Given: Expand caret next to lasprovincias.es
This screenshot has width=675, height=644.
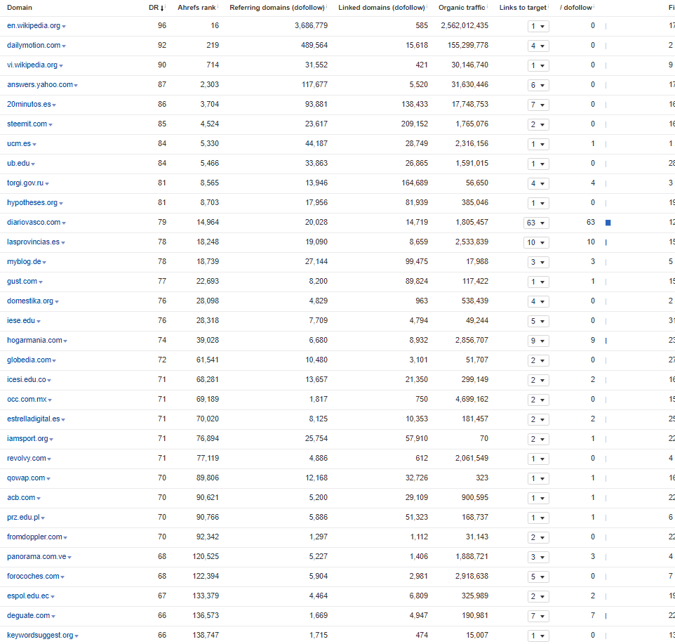Looking at the screenshot, I should [63, 243].
